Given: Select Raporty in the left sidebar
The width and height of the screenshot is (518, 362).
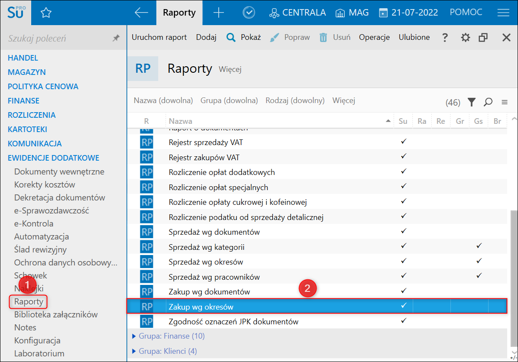Looking at the screenshot, I should tap(29, 301).
